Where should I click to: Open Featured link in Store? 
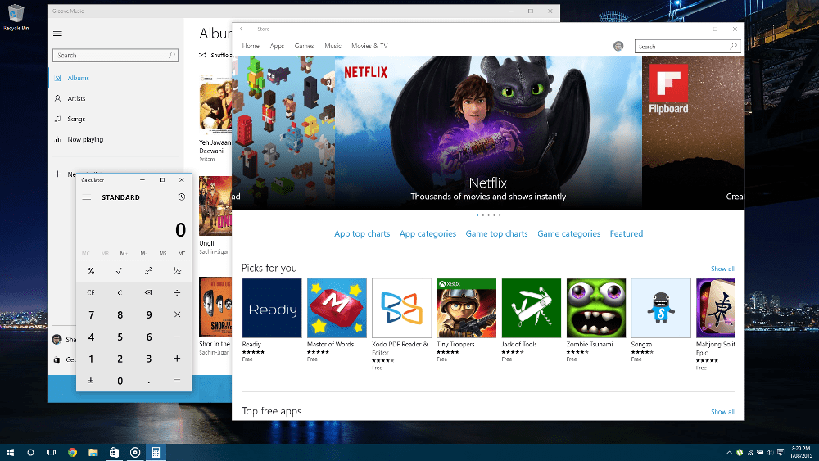[627, 233]
